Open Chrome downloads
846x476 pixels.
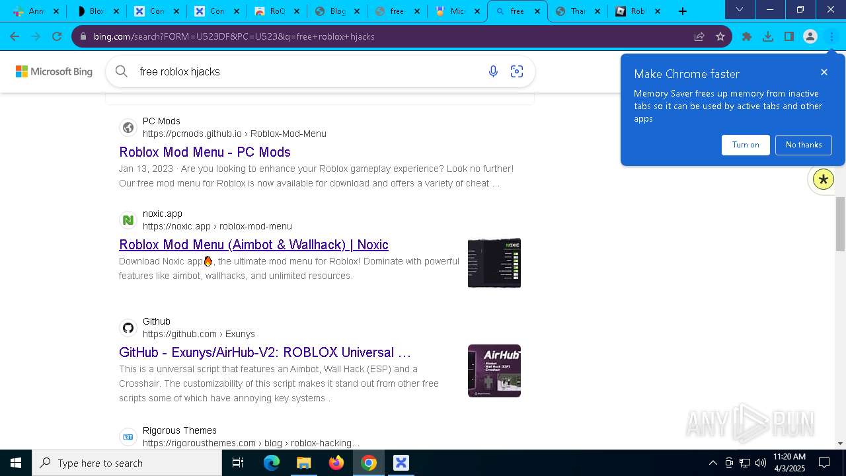point(768,36)
